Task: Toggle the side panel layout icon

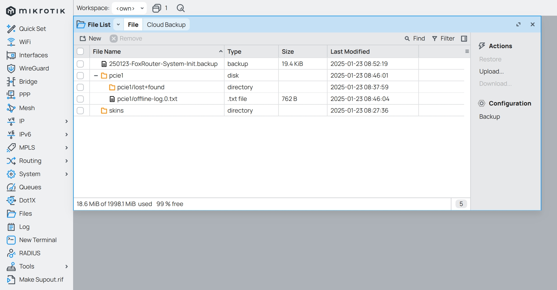Action: [x=464, y=39]
